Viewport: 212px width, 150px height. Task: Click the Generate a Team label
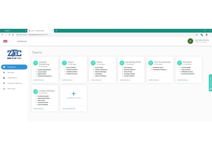pyautogui.click(x=74, y=98)
